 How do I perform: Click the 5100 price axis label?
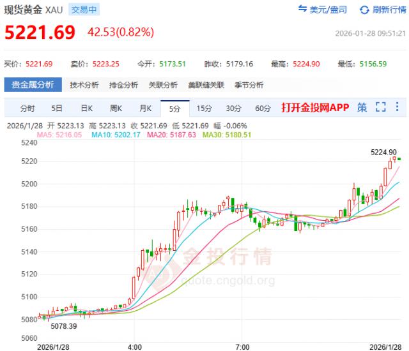click(29, 297)
